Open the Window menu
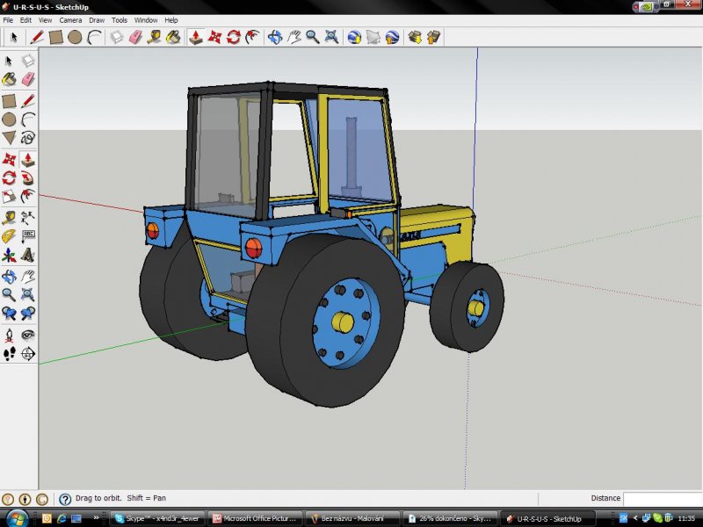703x527 pixels. point(146,19)
